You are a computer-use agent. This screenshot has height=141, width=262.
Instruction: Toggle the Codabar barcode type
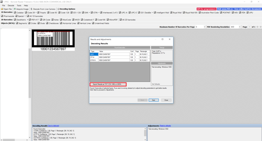click(19, 13)
